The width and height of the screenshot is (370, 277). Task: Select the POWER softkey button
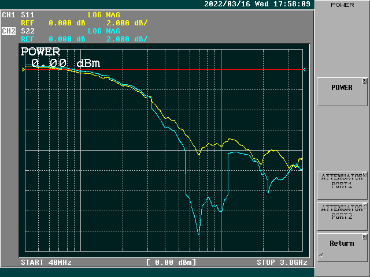(342, 92)
